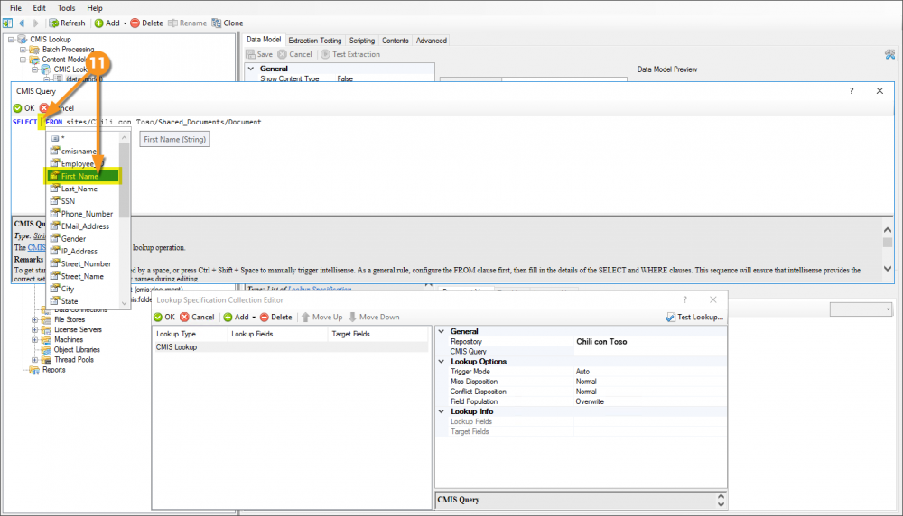Switch to the Data Model tab
The image size is (903, 516).
coord(264,40)
